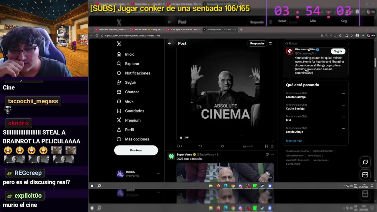Open Los de Abajo trend

295,132
